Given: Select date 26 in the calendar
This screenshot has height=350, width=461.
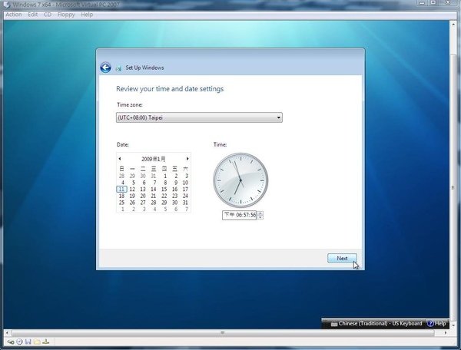Looking at the screenshot, I should (x=132, y=203).
